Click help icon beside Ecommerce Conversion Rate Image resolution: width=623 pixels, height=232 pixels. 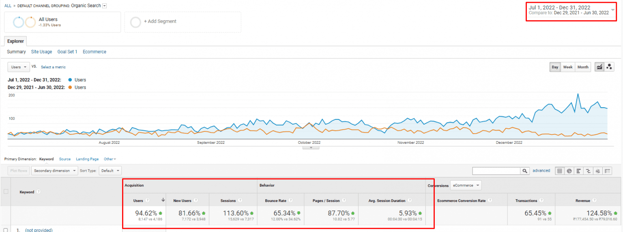click(x=490, y=200)
